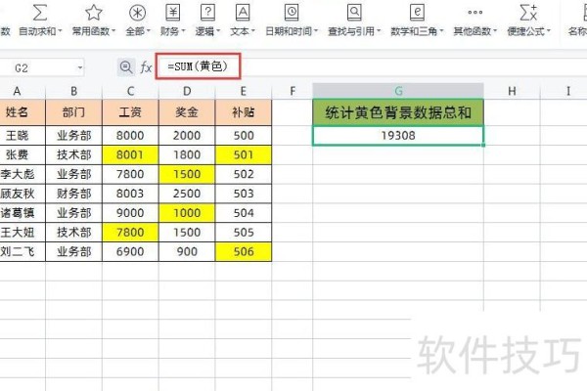
Task: Select yellow cell with 1000
Action: 187,213
